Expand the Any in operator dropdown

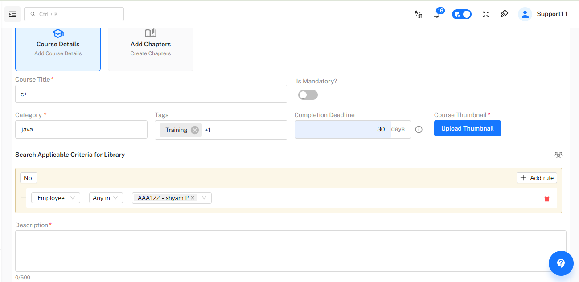click(106, 198)
